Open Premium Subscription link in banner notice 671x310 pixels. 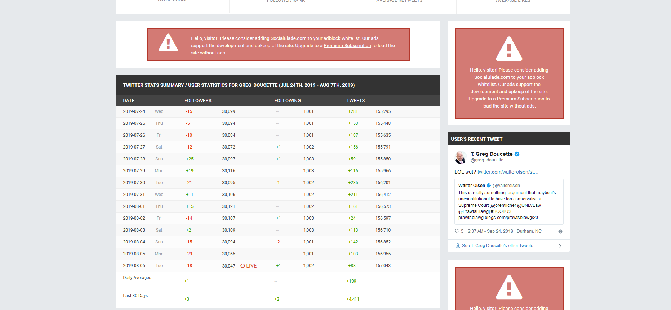coord(347,46)
